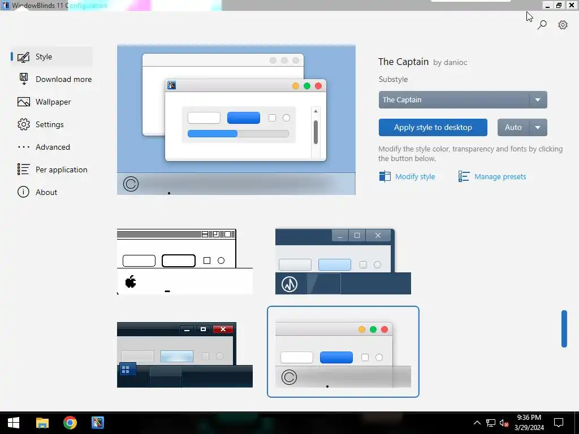579x434 pixels.
Task: Open the notification center icon
Action: (559, 423)
